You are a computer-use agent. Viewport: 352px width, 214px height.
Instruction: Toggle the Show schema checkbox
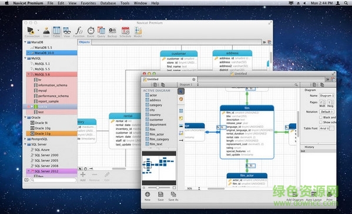click(321, 123)
